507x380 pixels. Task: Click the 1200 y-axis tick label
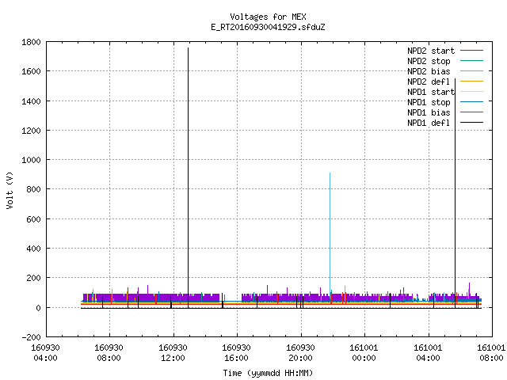coord(31,131)
